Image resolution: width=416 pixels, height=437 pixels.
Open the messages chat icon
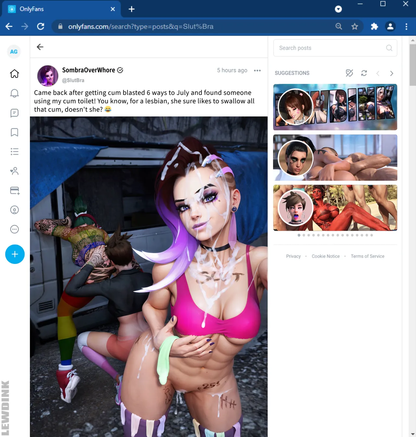pos(14,113)
